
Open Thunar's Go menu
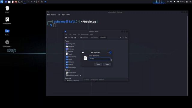[79, 34]
